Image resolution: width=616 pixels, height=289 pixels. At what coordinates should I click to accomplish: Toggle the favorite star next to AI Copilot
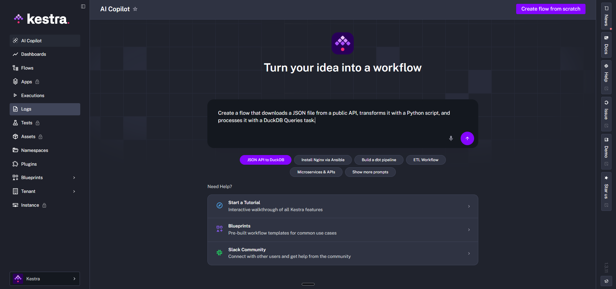tap(135, 9)
